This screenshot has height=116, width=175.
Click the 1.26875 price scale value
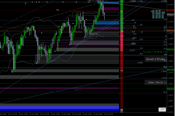tap(171, 44)
